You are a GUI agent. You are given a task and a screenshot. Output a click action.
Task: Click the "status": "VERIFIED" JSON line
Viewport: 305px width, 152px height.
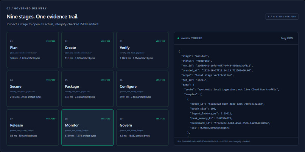[197, 60]
